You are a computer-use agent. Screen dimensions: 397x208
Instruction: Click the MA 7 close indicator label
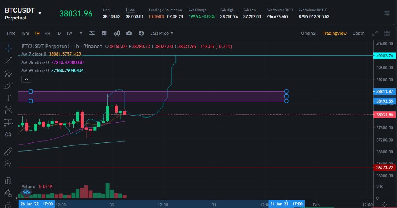pyautogui.click(x=34, y=54)
